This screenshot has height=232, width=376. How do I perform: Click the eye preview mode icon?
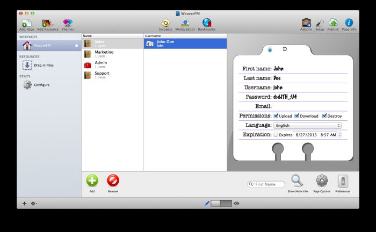pos(236,204)
